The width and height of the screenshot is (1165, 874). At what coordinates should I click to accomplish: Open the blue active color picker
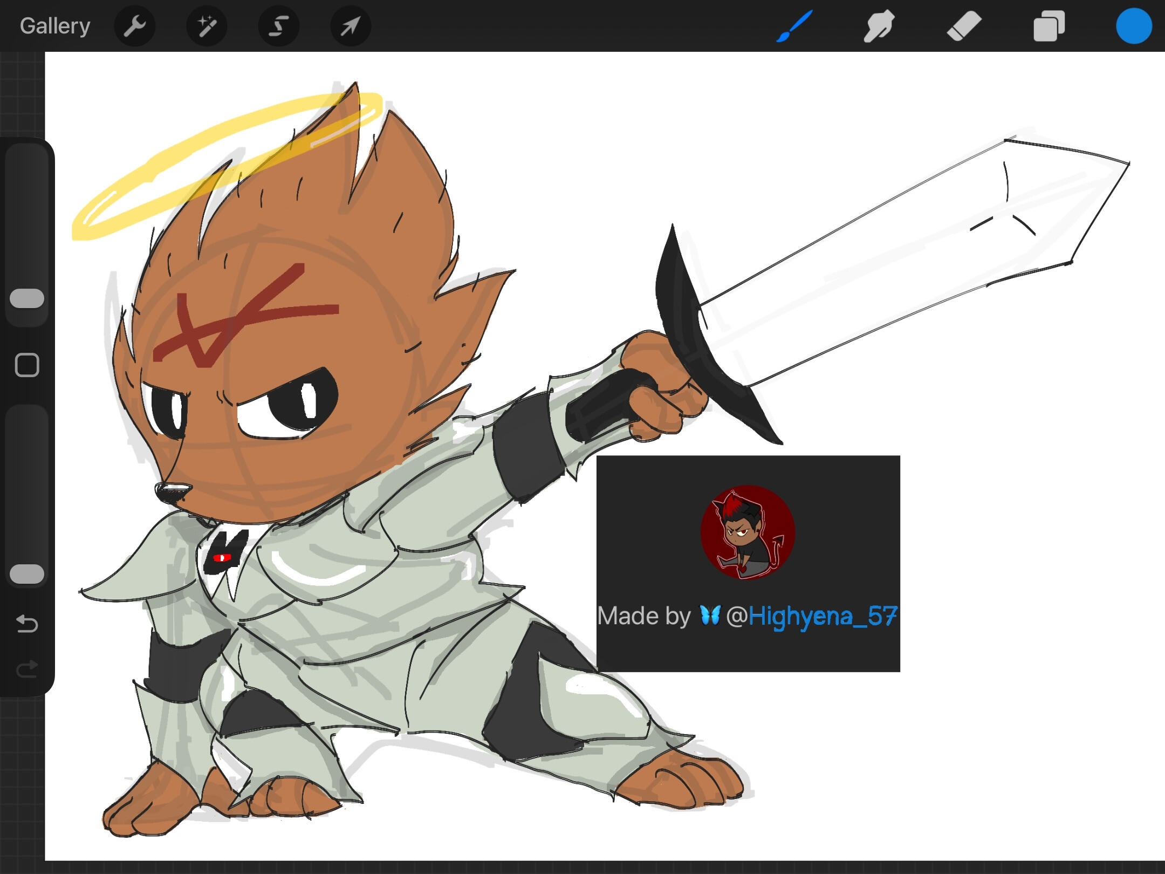(x=1134, y=26)
